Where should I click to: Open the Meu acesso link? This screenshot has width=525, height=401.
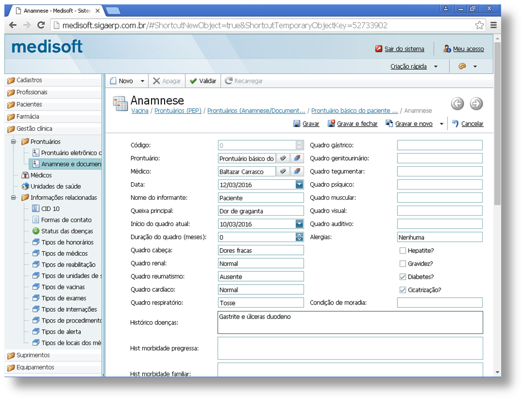(468, 49)
